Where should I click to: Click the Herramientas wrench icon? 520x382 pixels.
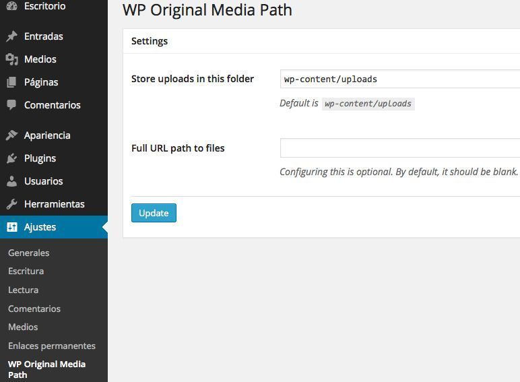pos(11,204)
